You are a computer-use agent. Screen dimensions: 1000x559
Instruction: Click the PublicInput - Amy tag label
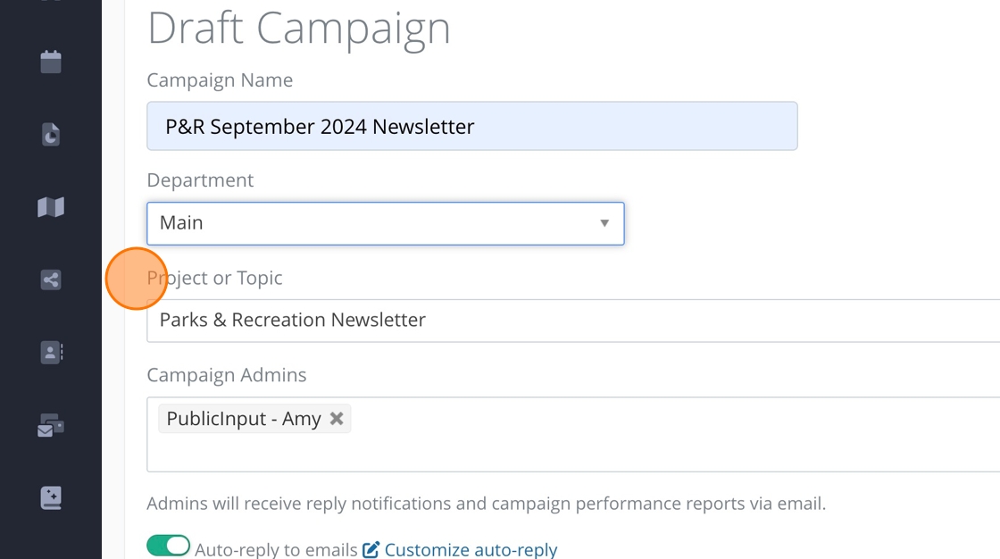click(244, 419)
